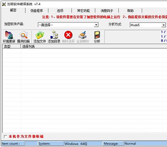Screen dimensions: 167x147
Task: Click the 添加文件 folder icon
Action: click(x=40, y=35)
